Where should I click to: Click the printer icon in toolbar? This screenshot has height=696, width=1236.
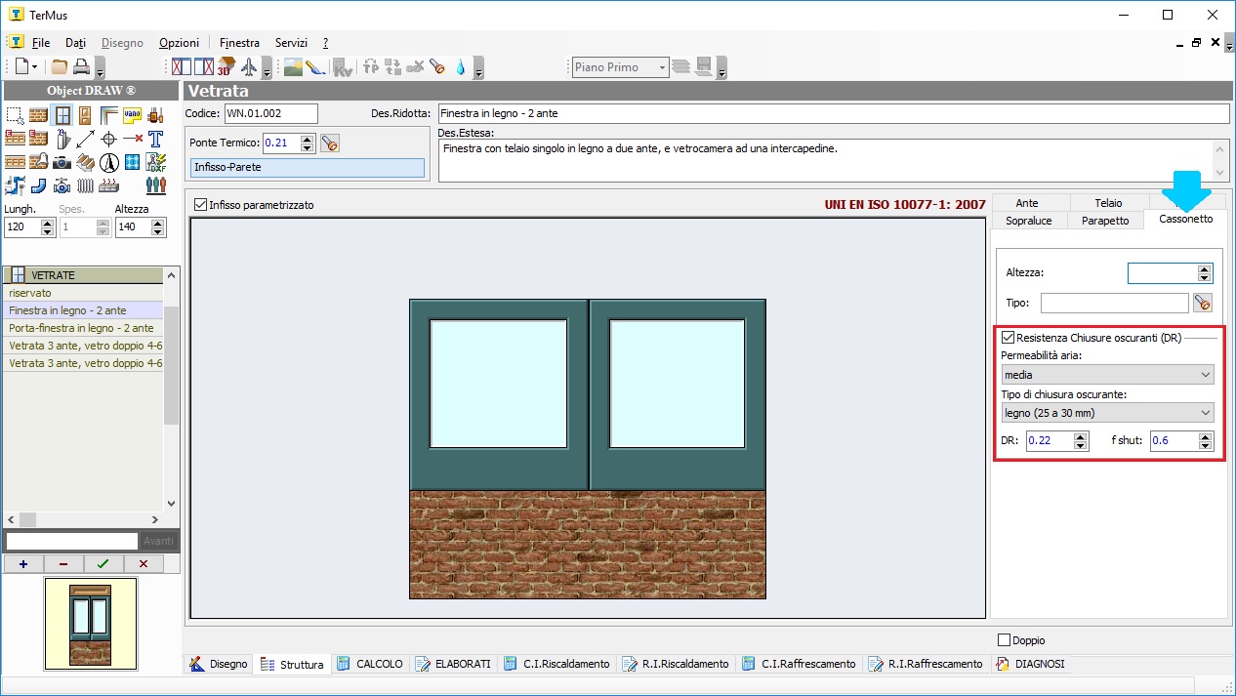[81, 67]
